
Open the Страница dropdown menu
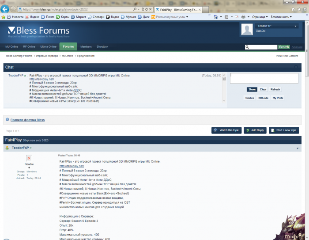258,17
